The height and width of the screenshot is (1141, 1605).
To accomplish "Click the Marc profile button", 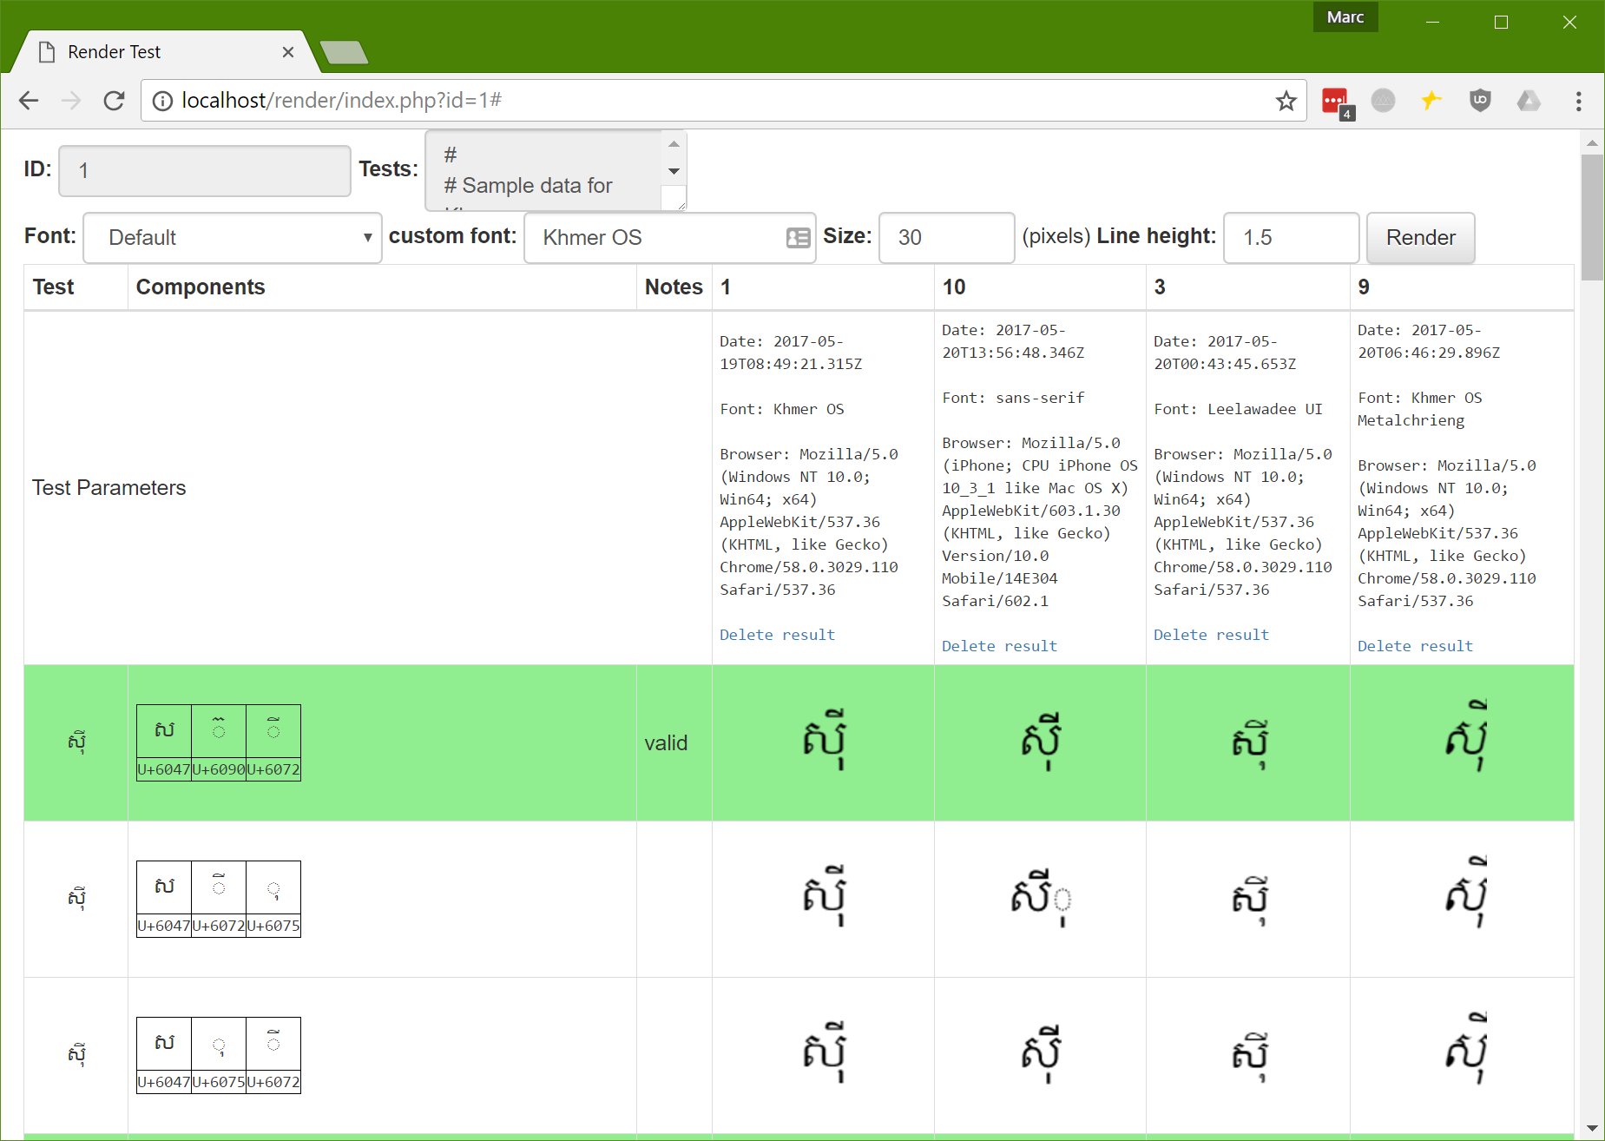I will (x=1345, y=17).
